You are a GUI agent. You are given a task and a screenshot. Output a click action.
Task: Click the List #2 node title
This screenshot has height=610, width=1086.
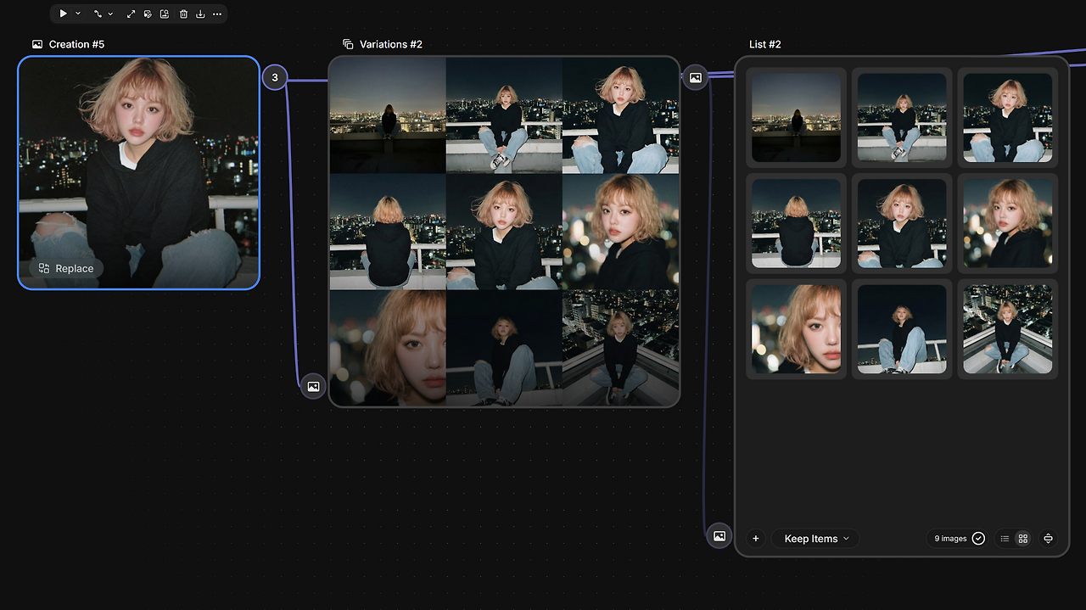pos(765,44)
